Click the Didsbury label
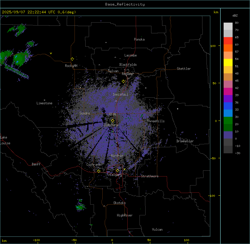The width and height of the screenshot is (250, 244). coord(111,125)
